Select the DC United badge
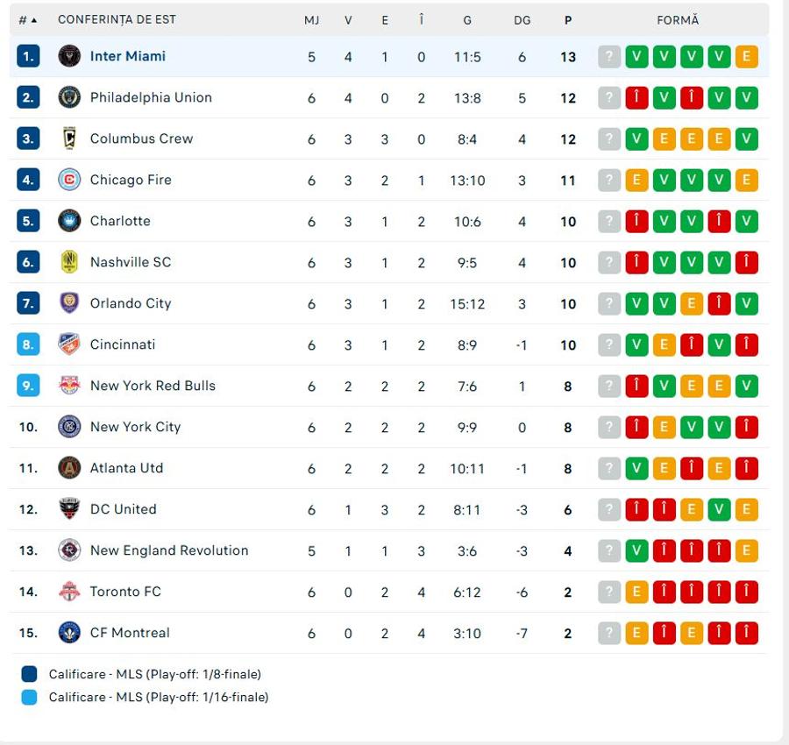 (x=69, y=509)
